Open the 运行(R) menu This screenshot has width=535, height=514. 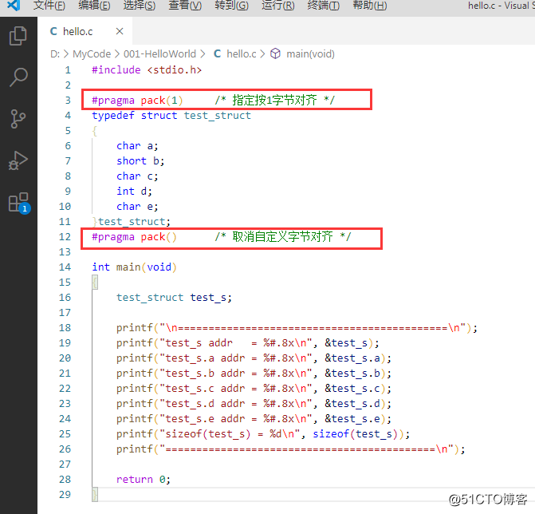277,6
